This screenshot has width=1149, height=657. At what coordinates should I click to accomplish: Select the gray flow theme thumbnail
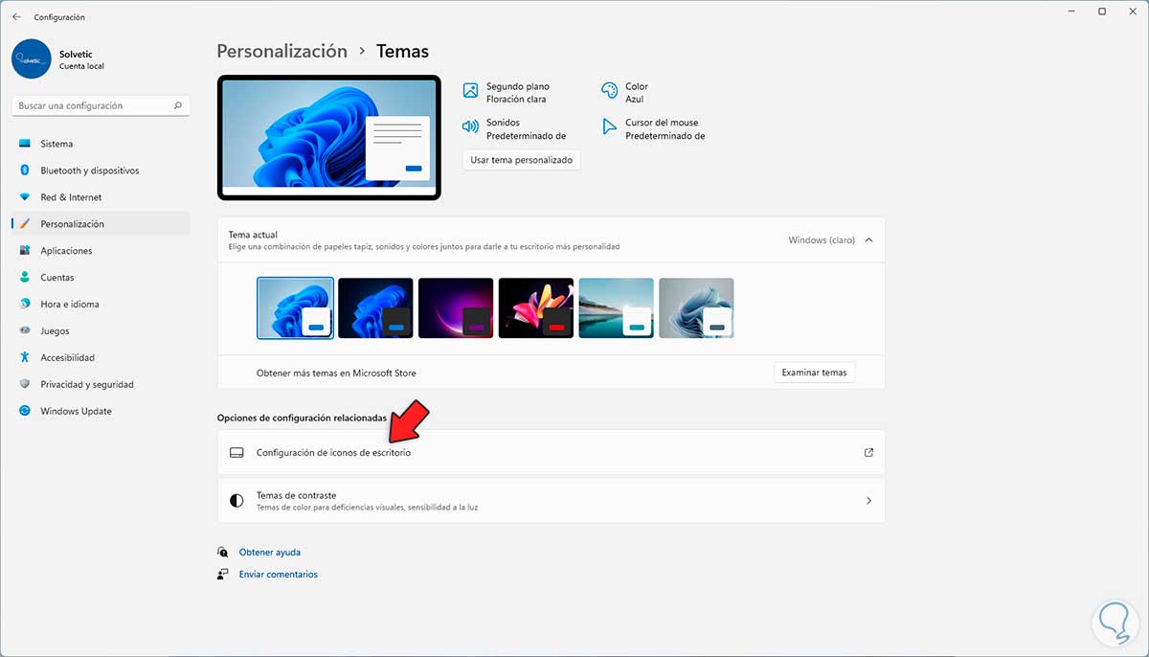pyautogui.click(x=696, y=308)
